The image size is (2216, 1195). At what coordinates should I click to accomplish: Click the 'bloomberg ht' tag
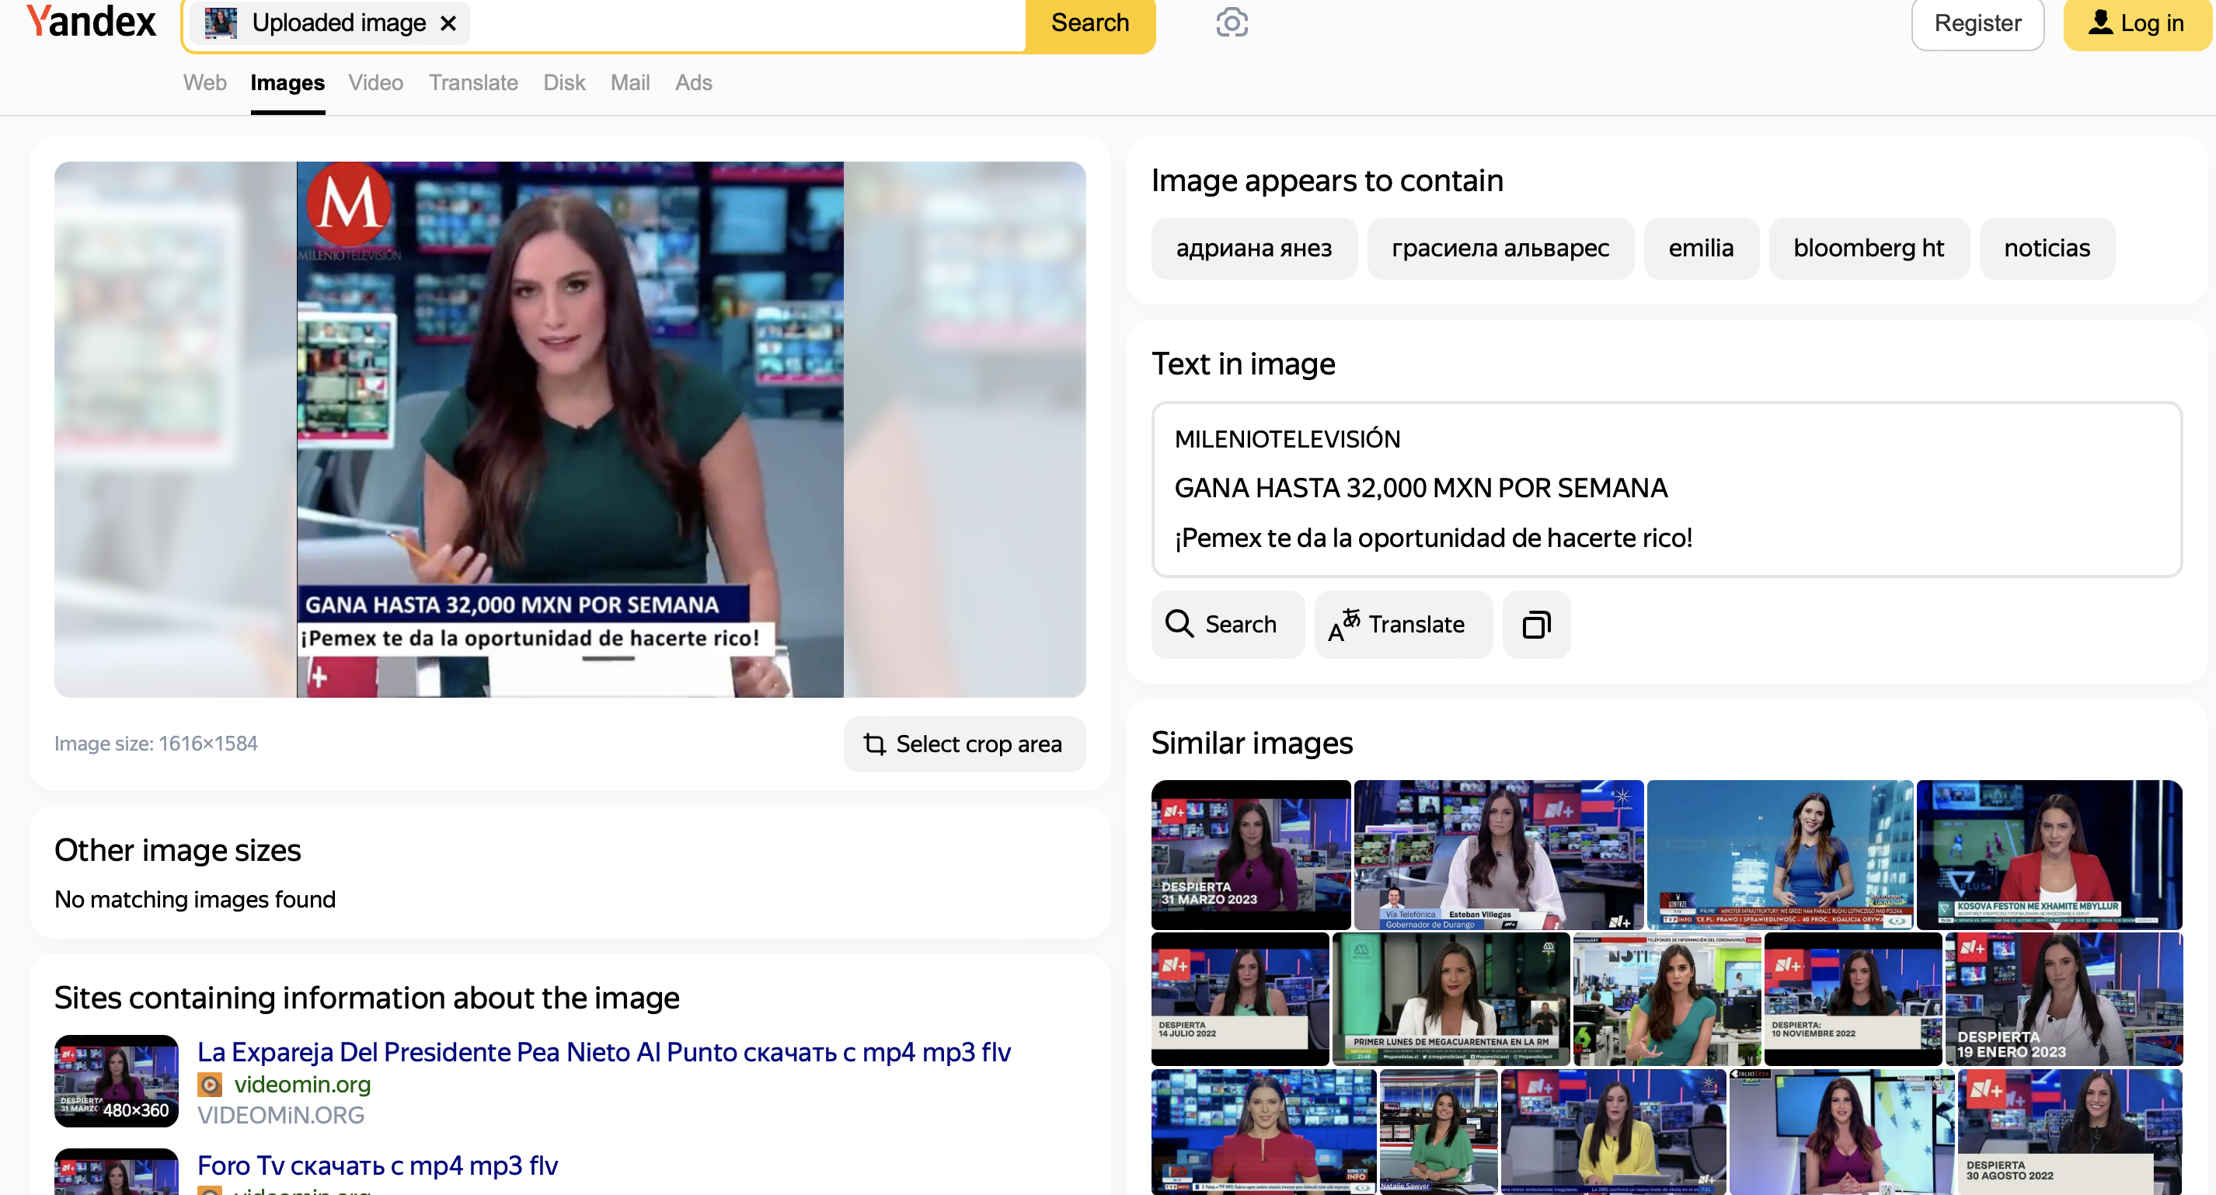[x=1869, y=249]
